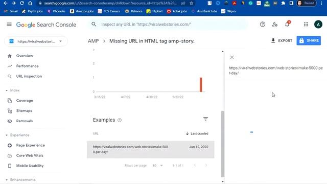327x184 pixels.
Task: Go to the next results page
Action: (206, 165)
